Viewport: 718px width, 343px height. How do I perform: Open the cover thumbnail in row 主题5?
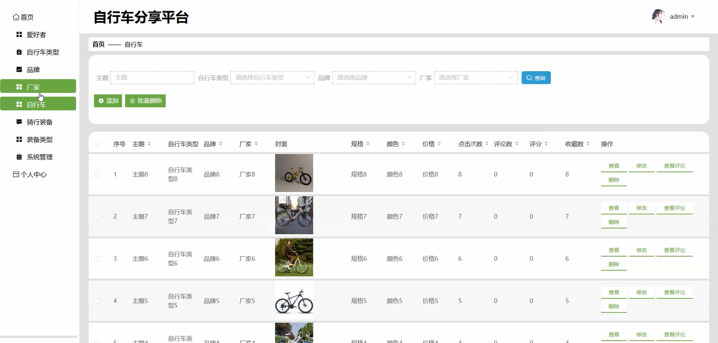click(294, 300)
